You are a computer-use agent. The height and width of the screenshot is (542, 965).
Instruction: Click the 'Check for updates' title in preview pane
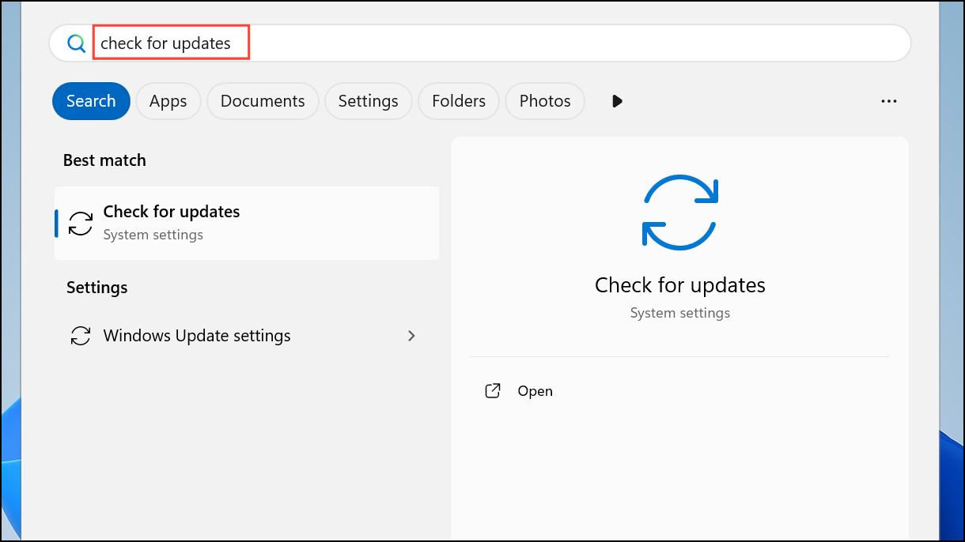680,284
